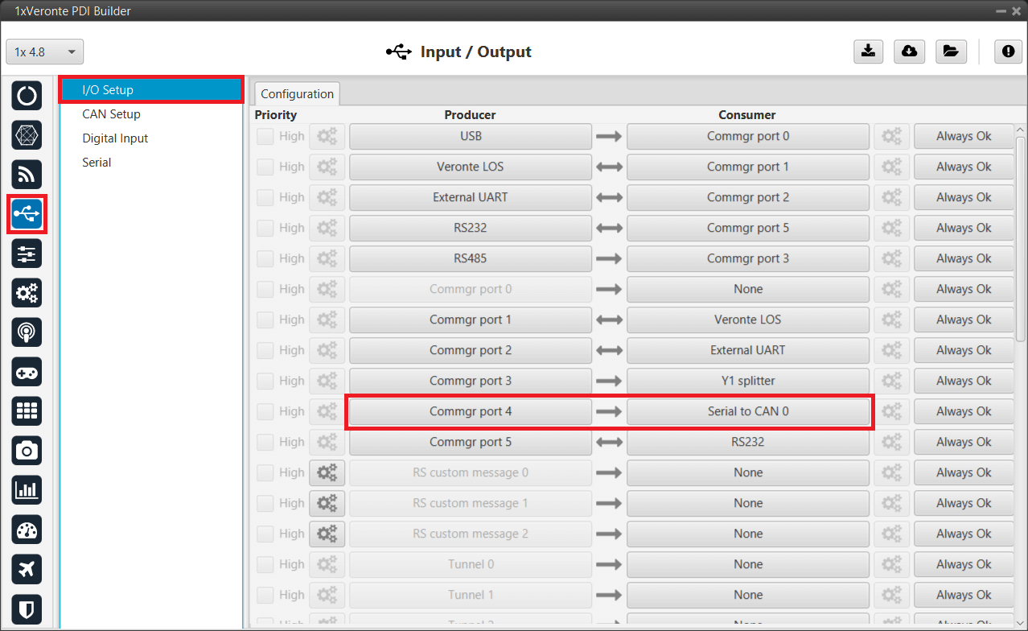Select CAN Setup in the side menu
The width and height of the screenshot is (1028, 631).
(111, 114)
